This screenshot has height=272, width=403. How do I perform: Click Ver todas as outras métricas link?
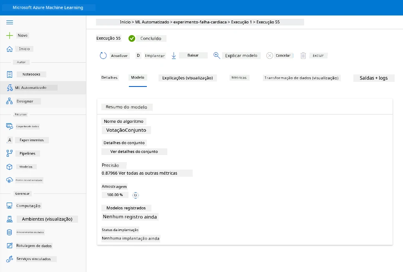148,173
